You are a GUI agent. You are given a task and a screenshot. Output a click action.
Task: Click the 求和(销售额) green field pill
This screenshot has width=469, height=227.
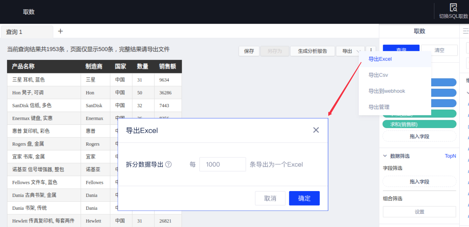click(419, 124)
